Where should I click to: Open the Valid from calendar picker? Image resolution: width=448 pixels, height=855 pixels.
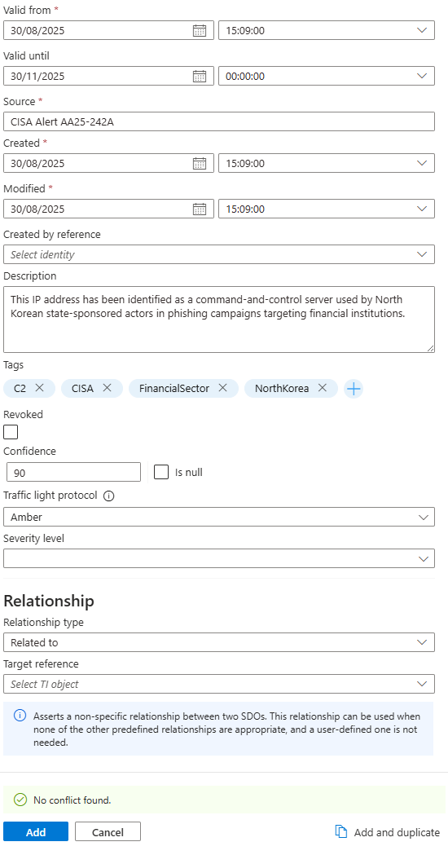pos(200,30)
